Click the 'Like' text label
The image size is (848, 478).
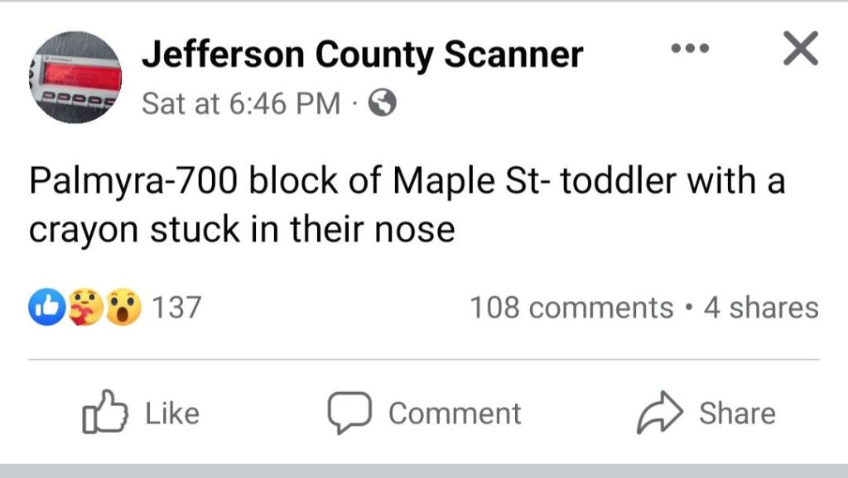(x=172, y=413)
